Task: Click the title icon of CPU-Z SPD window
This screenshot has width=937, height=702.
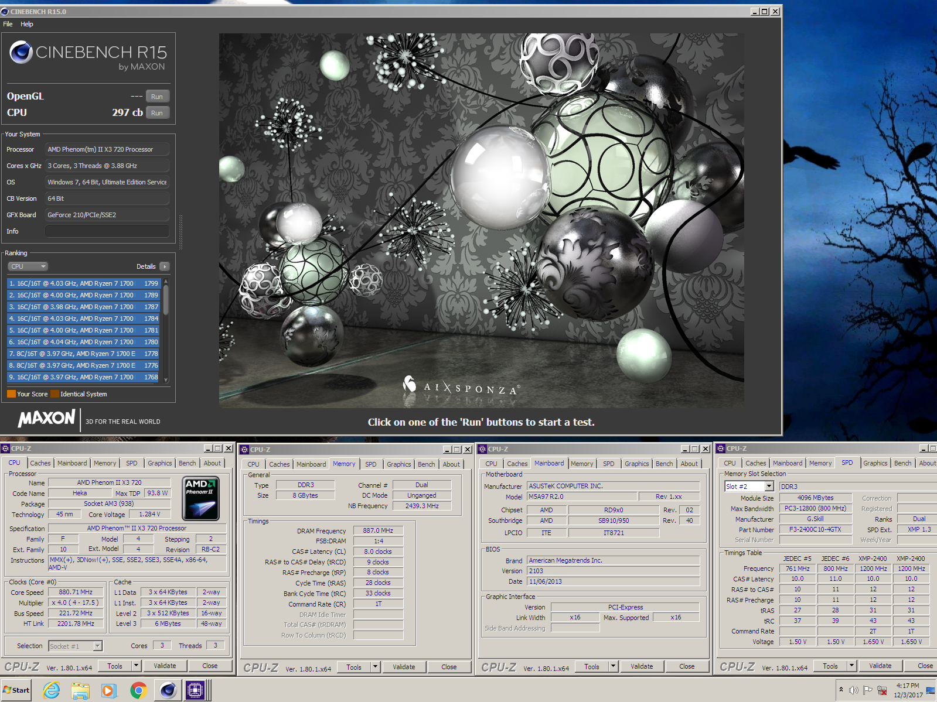Action: [721, 448]
